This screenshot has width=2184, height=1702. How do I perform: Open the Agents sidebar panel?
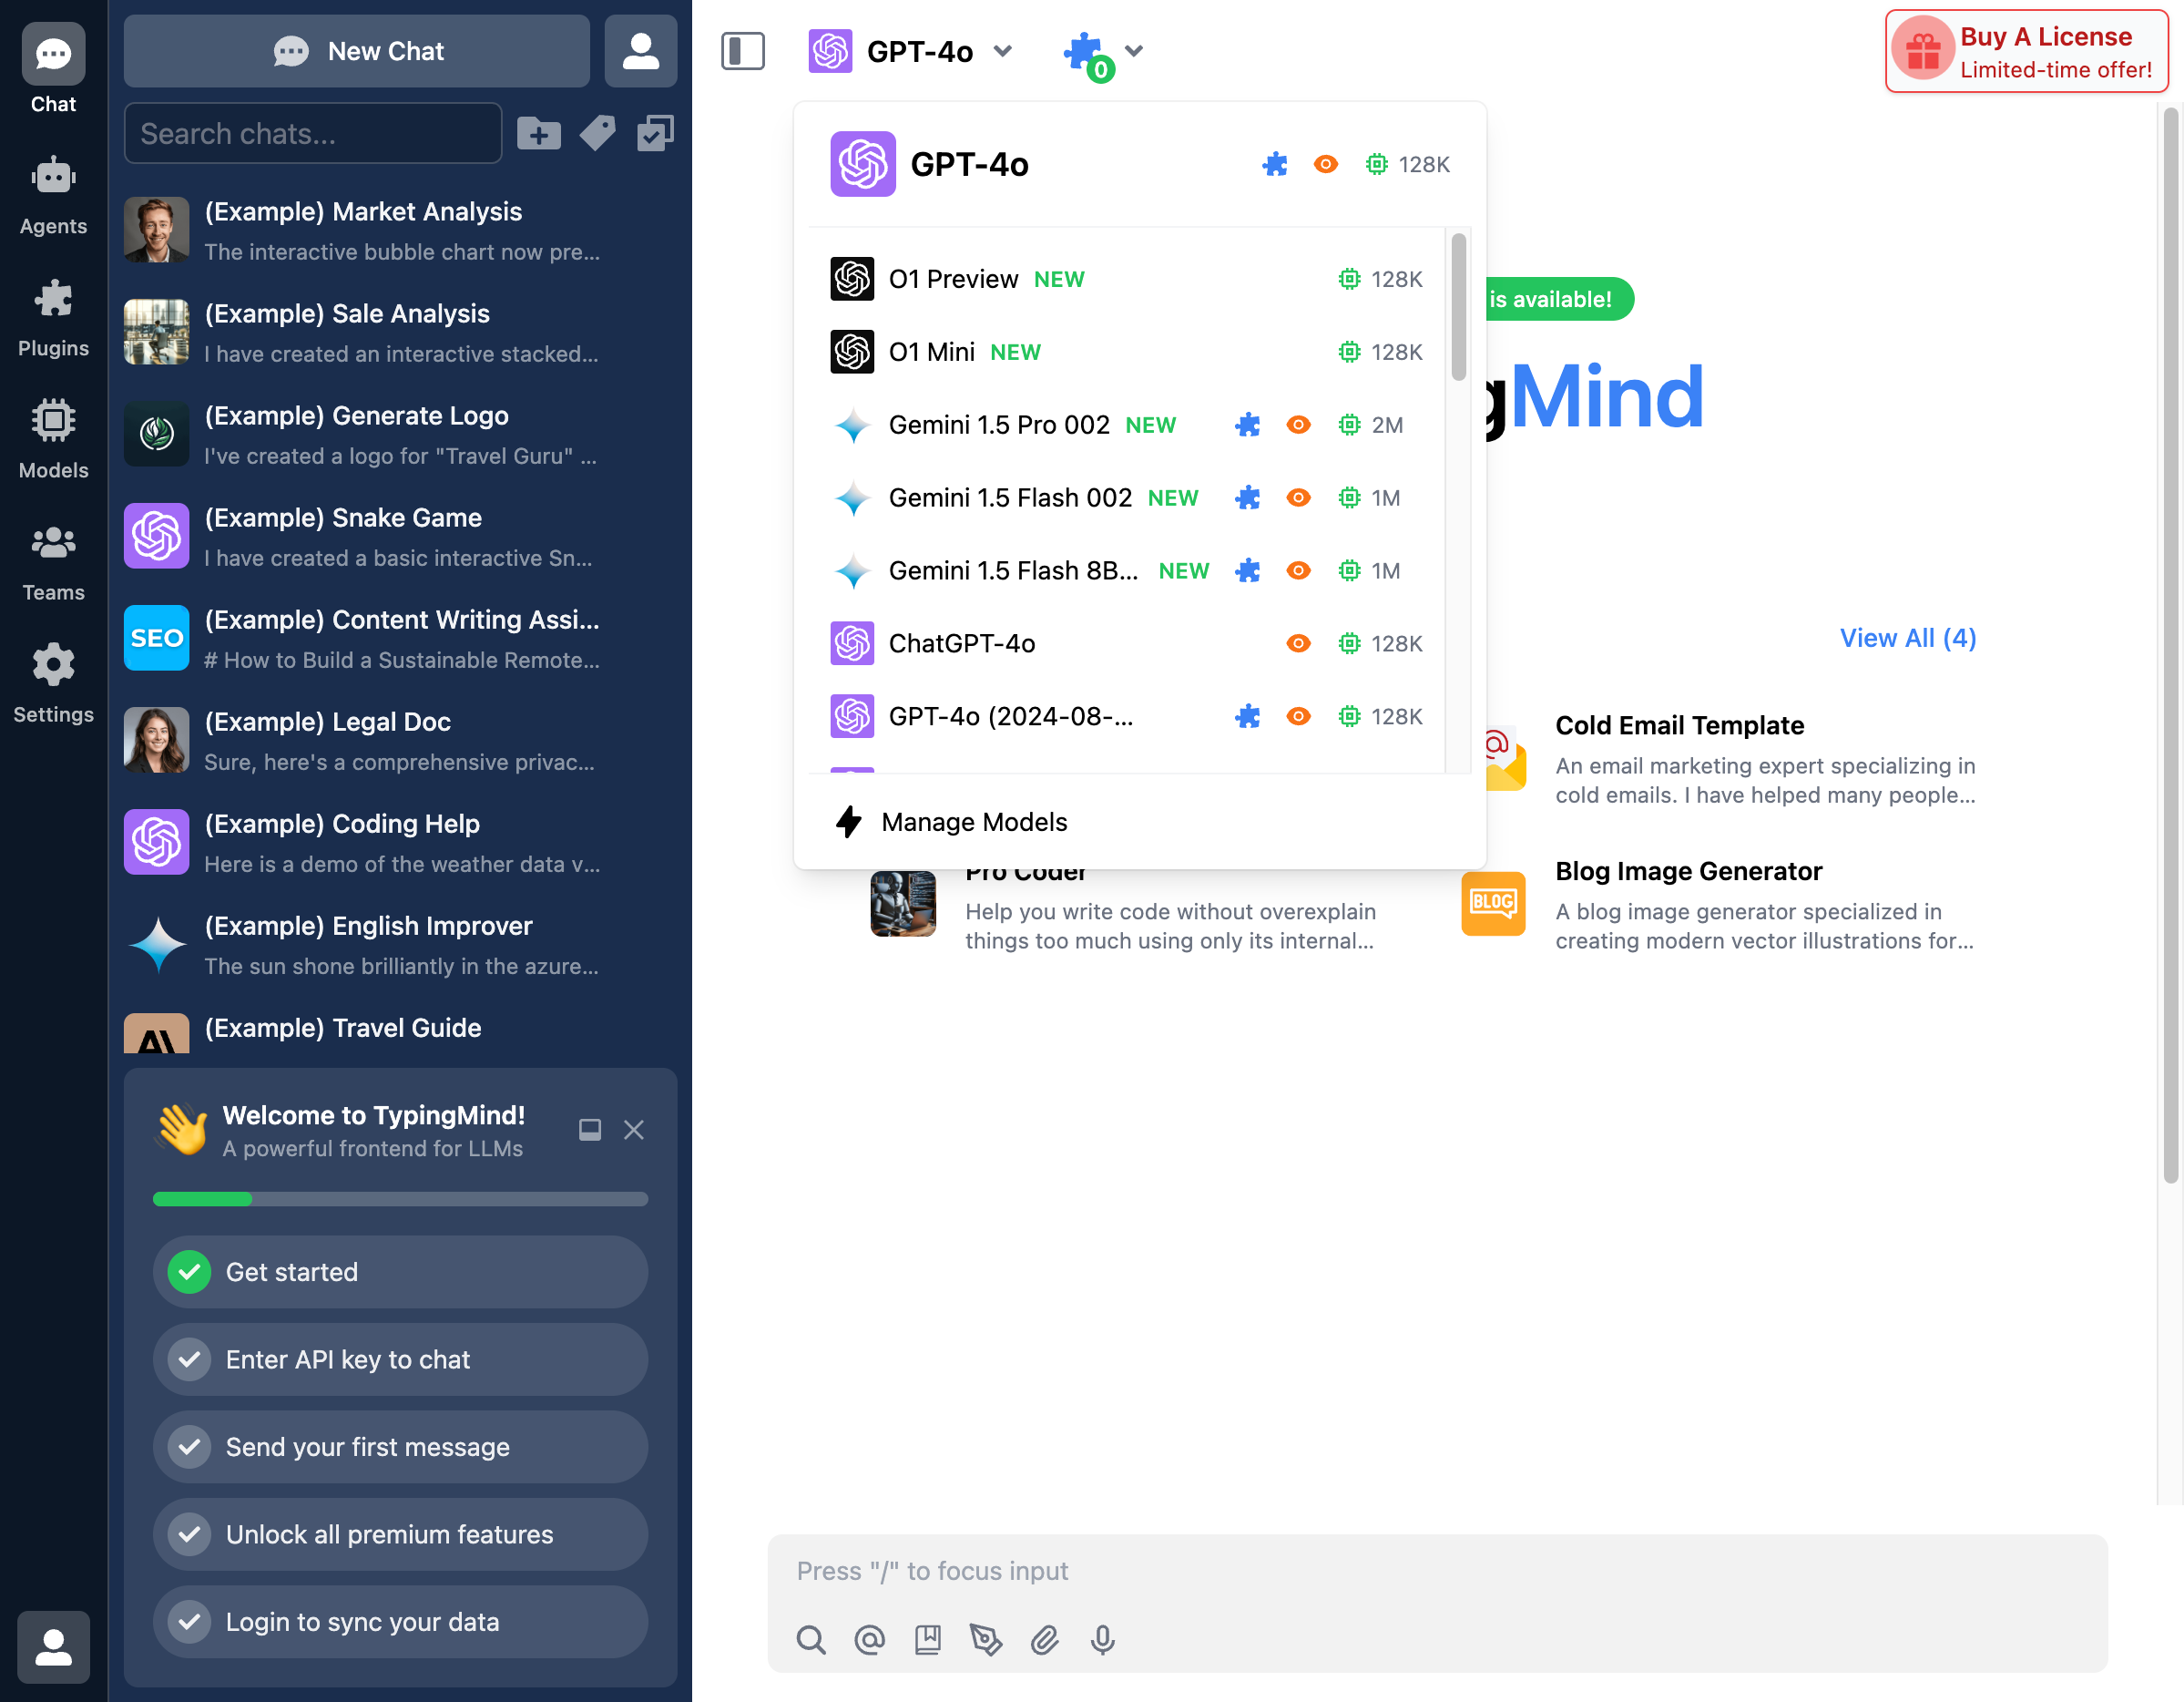pos(53,193)
